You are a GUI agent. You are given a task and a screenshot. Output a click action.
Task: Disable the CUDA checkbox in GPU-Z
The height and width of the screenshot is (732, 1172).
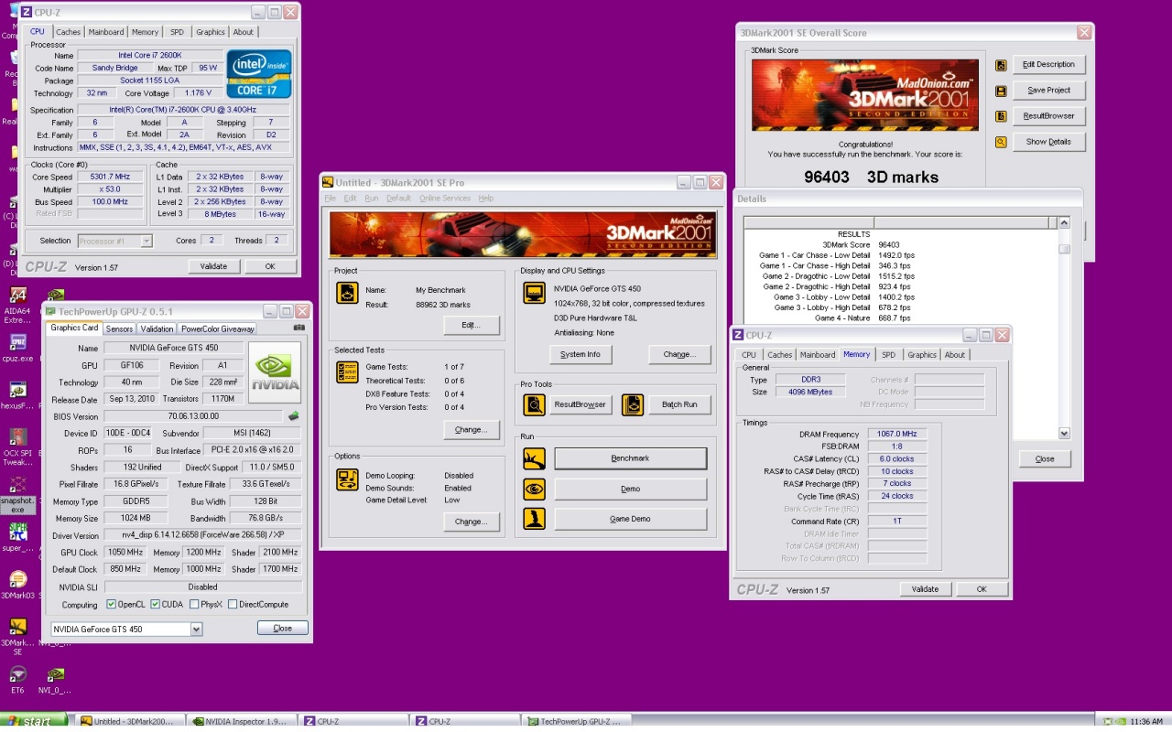pyautogui.click(x=156, y=605)
